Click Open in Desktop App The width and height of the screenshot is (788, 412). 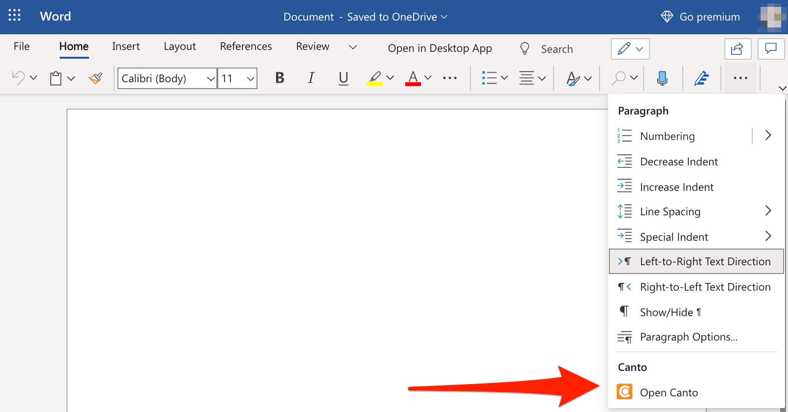pyautogui.click(x=440, y=48)
